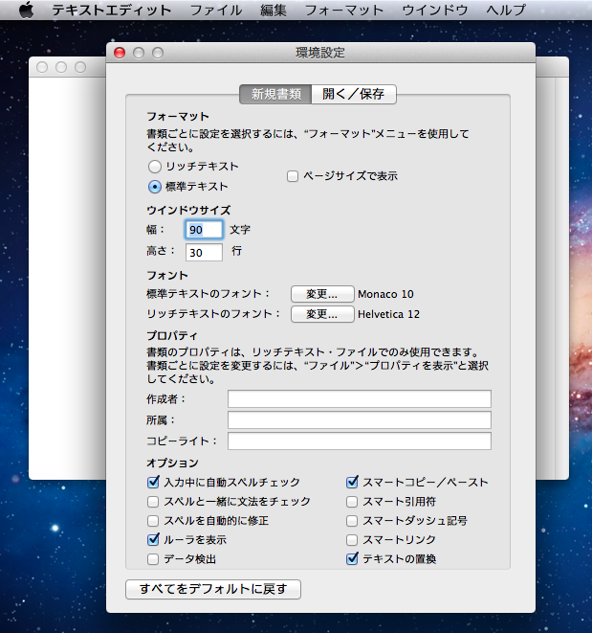Open the 編集 menu
The height and width of the screenshot is (633, 592).
[x=273, y=10]
